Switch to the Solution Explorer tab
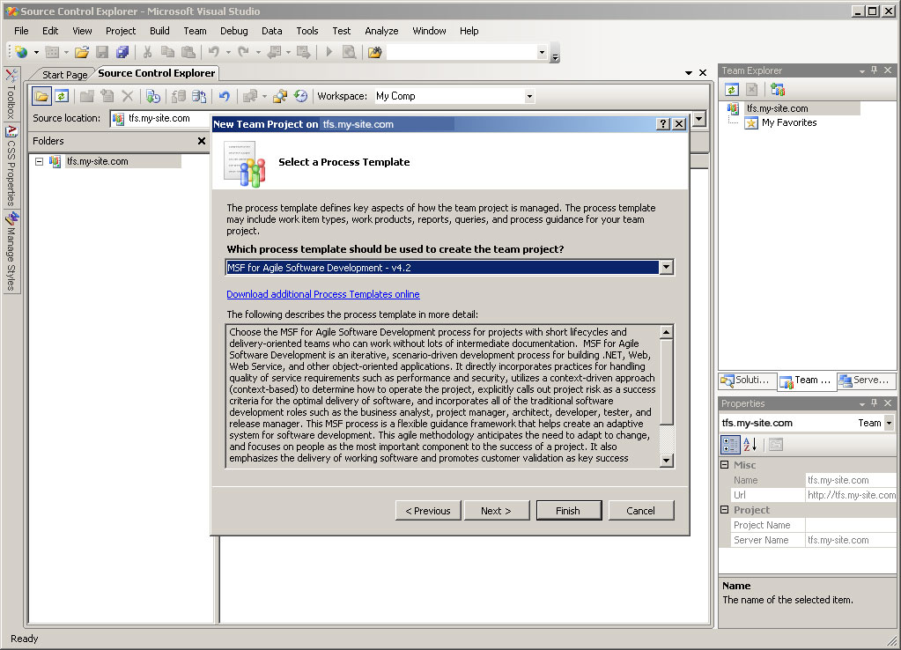This screenshot has width=901, height=650. tap(747, 380)
